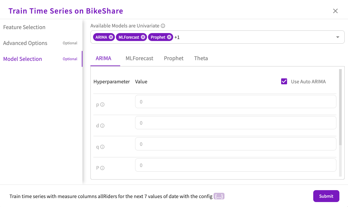Click info icon beside Available Models label

[x=163, y=26]
